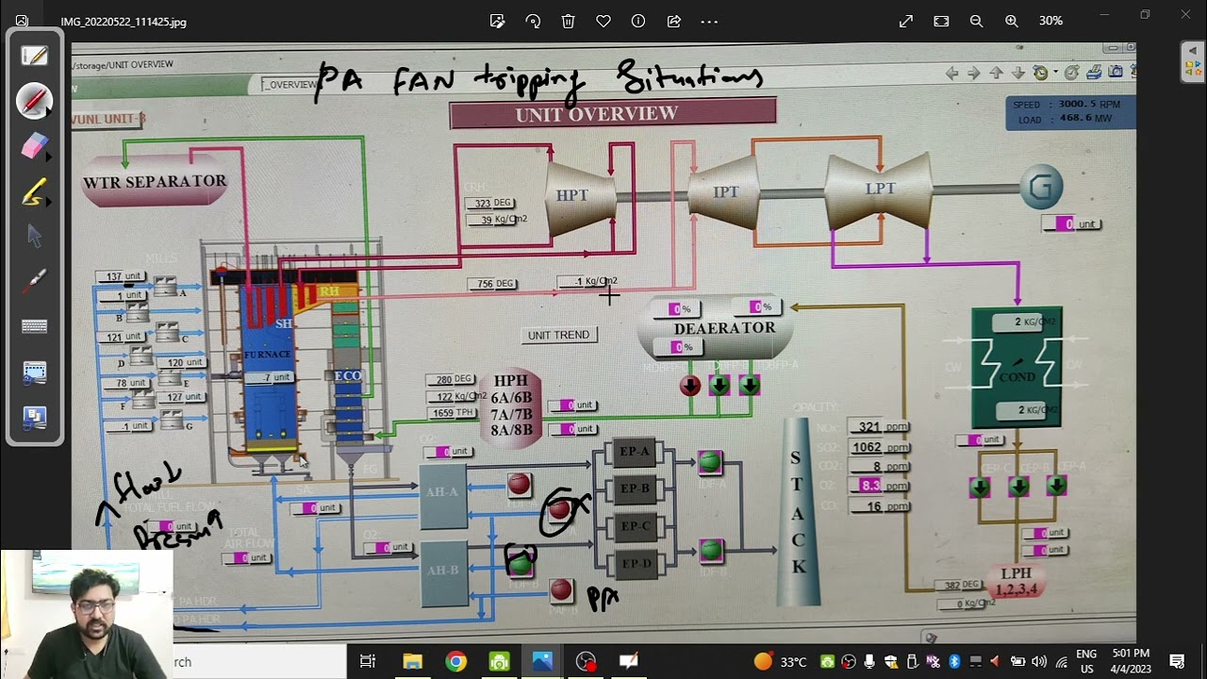1207x679 pixels.
Task: Click the IPT turbine symbol
Action: [x=724, y=191]
